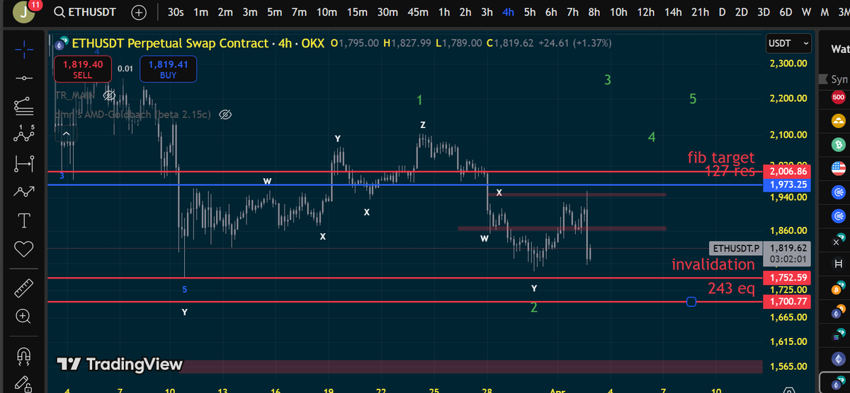Click the 2,006.86 price axis label
This screenshot has height=393, width=850.
pyautogui.click(x=786, y=172)
